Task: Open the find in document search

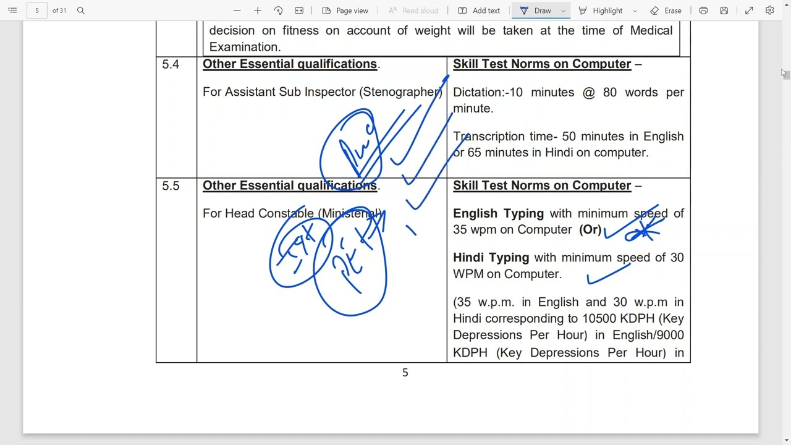Action: (x=81, y=11)
